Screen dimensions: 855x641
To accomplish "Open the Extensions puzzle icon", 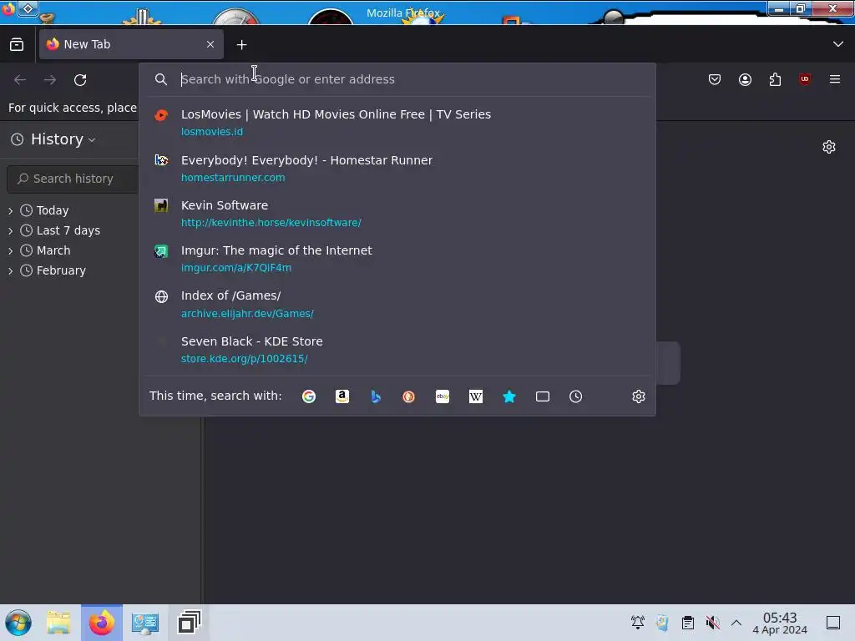I will [775, 79].
